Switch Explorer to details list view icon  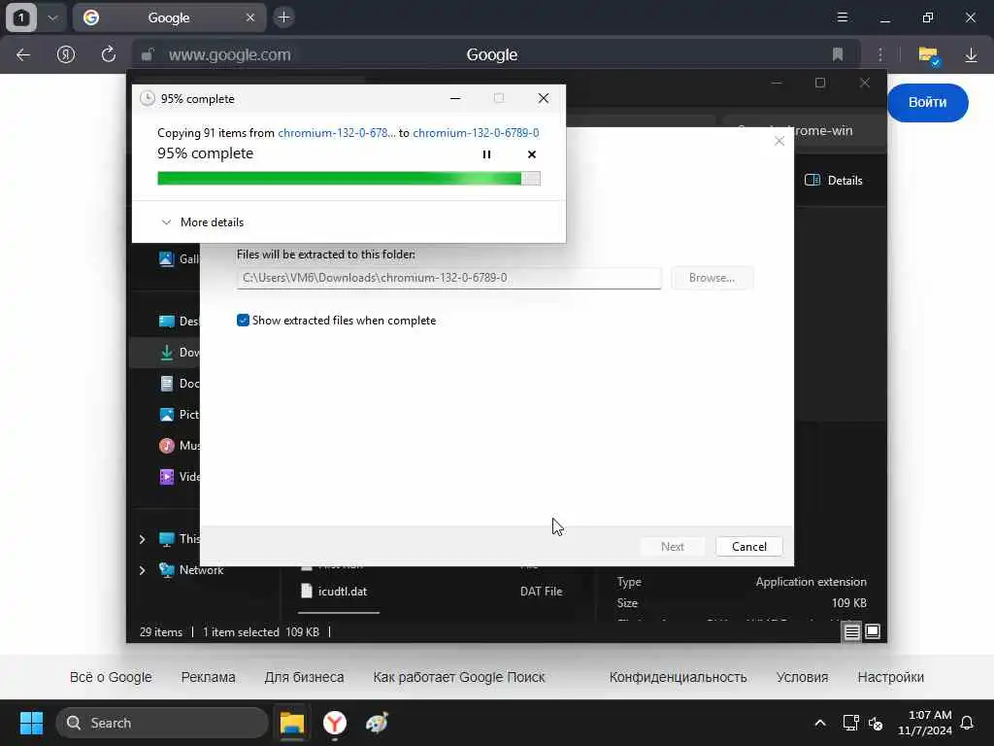coord(851,631)
